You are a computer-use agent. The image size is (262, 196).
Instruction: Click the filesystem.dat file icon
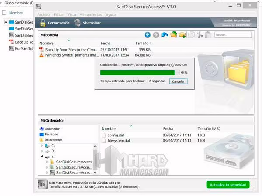click(x=104, y=141)
